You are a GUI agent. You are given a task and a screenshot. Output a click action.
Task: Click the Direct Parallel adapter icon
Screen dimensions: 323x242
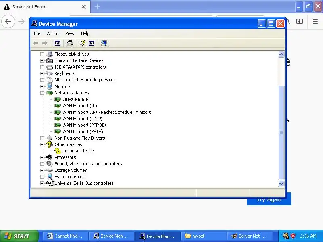point(57,99)
